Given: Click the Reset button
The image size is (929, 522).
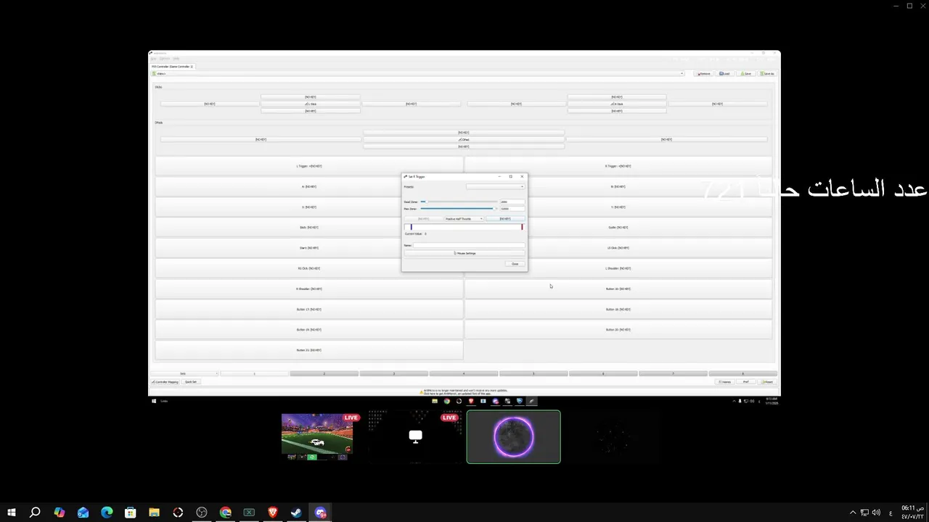Looking at the screenshot, I should pos(767,381).
